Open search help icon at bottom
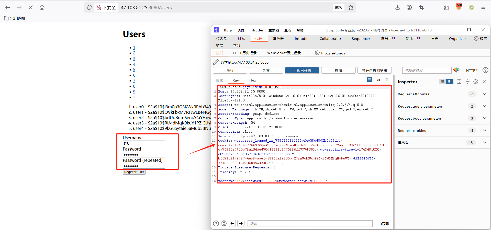 pos(216,224)
